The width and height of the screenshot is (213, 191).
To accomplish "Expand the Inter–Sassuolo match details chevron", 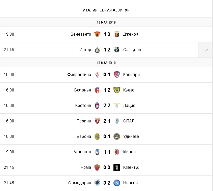I will point(206,50).
